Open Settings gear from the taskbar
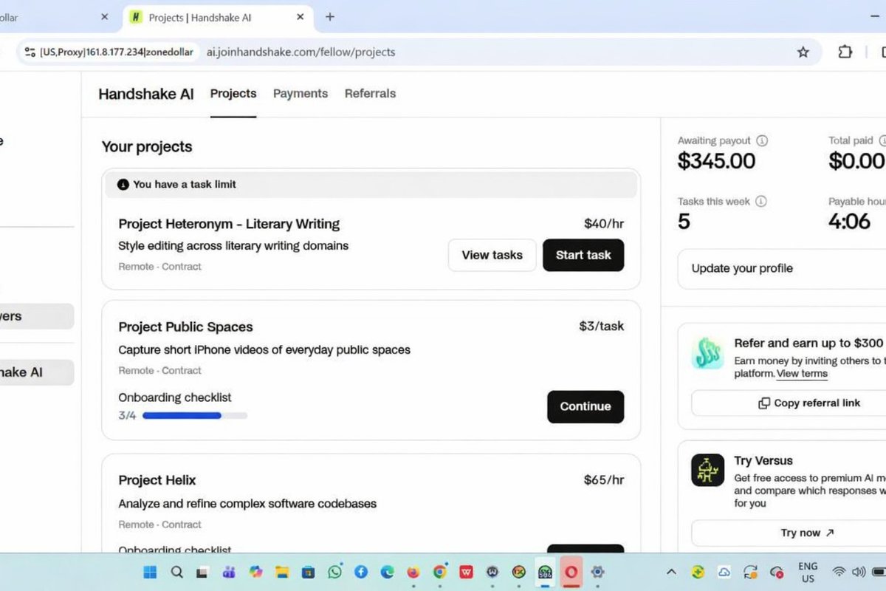This screenshot has height=591, width=886. pos(598,572)
